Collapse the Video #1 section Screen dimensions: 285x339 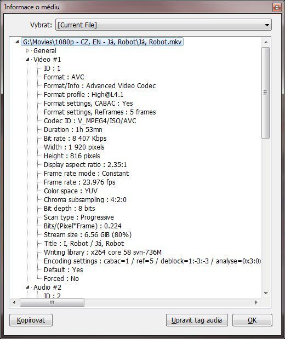27,60
